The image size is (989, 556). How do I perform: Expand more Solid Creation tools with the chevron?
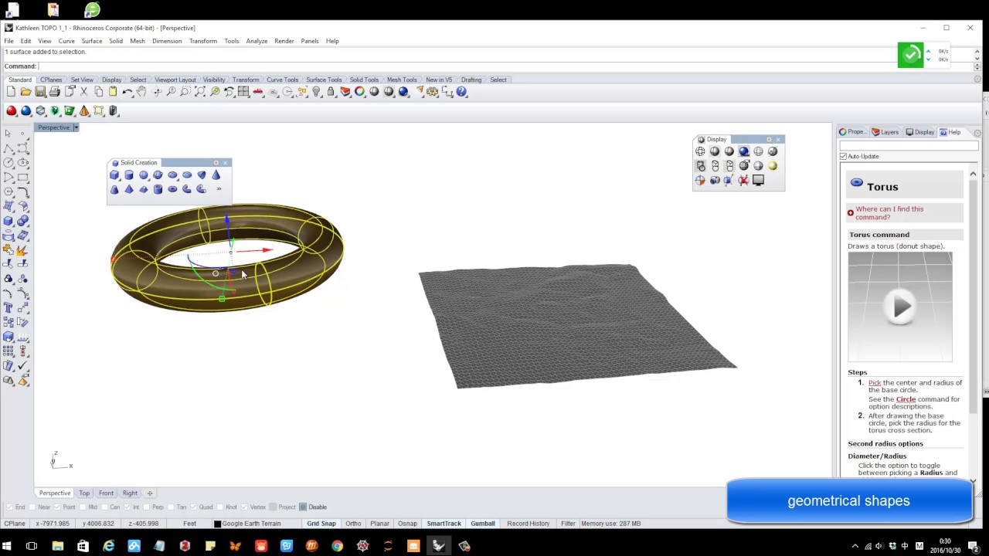(219, 189)
